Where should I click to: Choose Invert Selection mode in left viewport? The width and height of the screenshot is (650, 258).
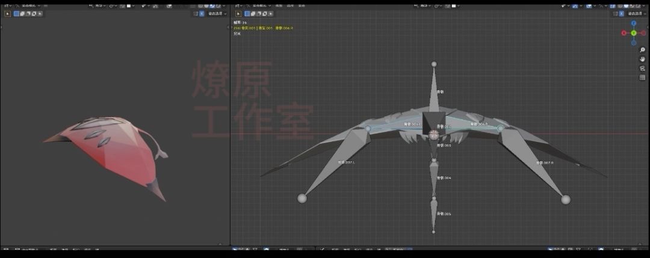pyautogui.click(x=34, y=14)
